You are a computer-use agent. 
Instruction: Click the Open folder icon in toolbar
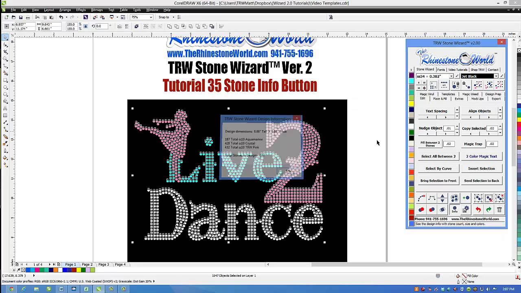click(x=13, y=17)
